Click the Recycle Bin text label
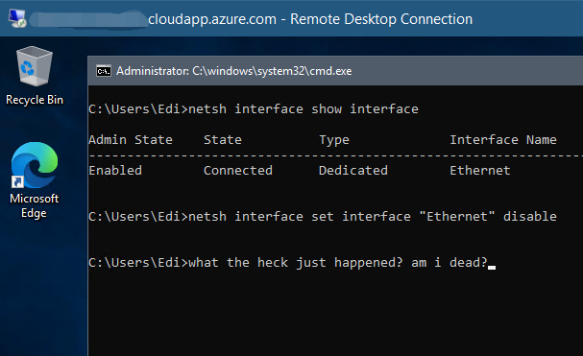583x356 pixels. [x=35, y=100]
